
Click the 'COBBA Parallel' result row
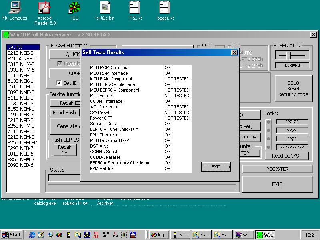[x=140, y=157]
